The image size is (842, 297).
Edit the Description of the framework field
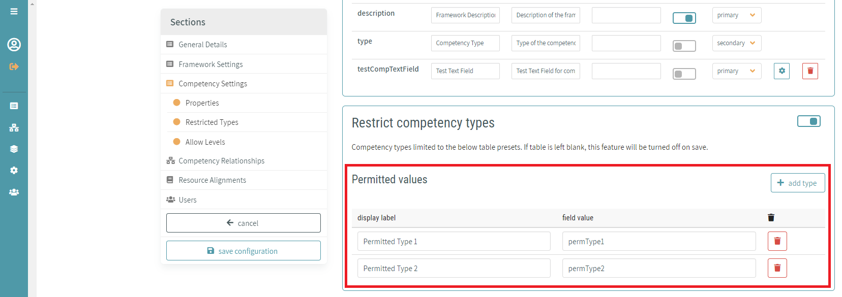(546, 15)
